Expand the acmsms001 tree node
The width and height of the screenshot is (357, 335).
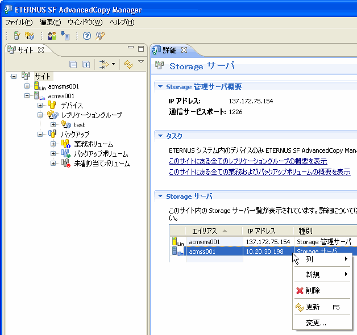(27, 86)
